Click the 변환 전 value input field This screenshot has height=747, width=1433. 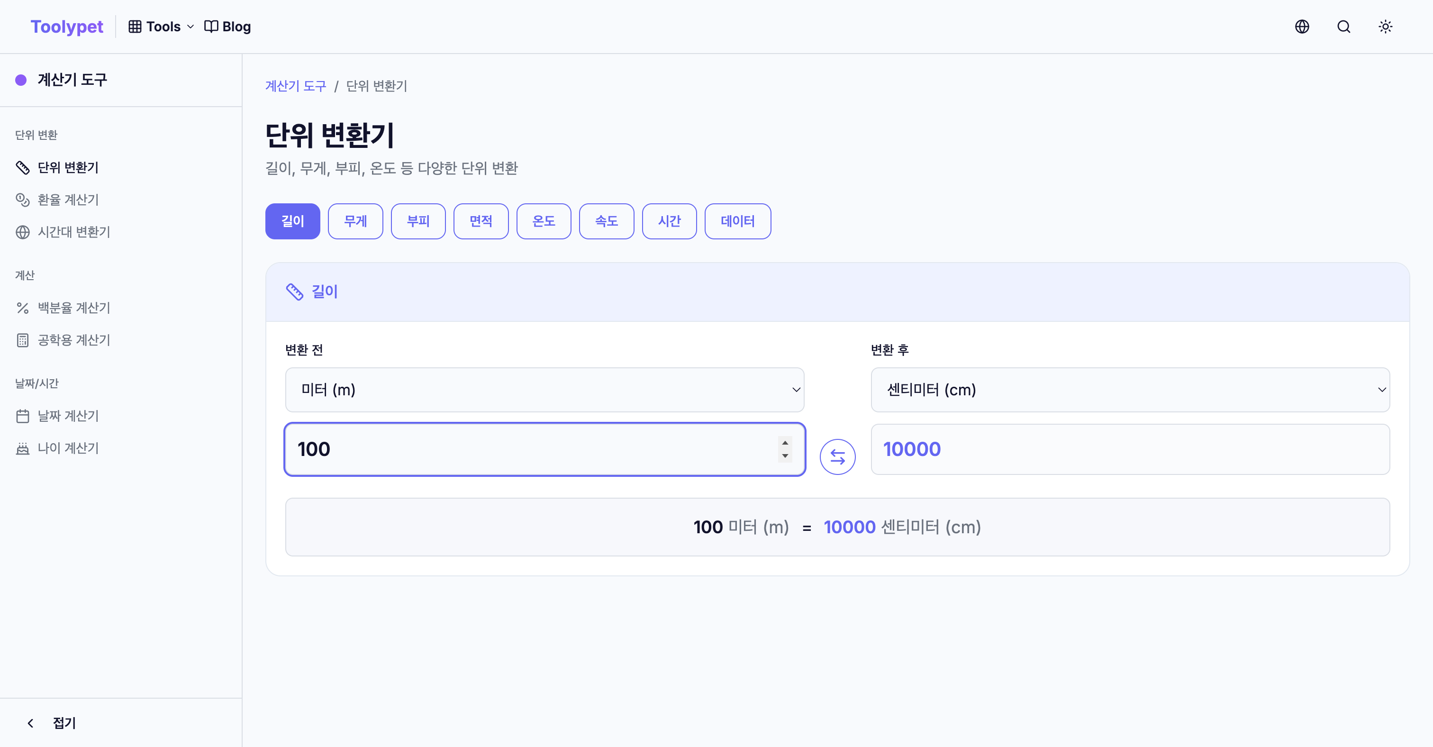pos(528,449)
